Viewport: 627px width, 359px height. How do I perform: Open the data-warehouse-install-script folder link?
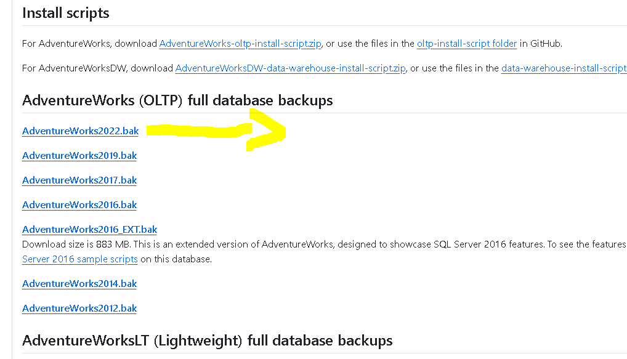[564, 68]
